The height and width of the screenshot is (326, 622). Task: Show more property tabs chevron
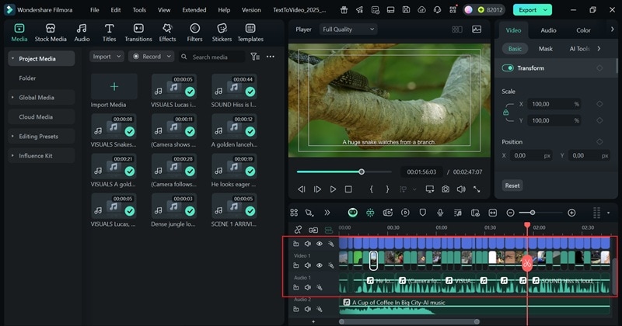[x=612, y=29]
